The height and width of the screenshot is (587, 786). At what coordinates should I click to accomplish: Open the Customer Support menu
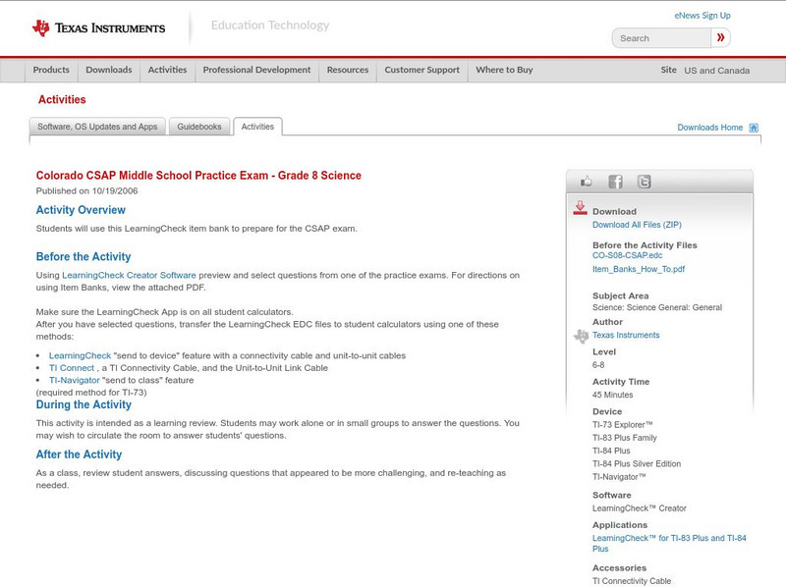(x=421, y=70)
